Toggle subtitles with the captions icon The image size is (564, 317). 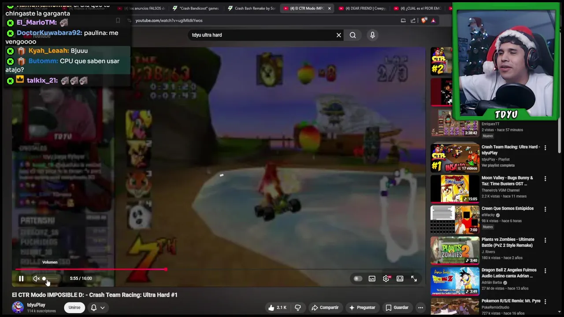(x=372, y=279)
